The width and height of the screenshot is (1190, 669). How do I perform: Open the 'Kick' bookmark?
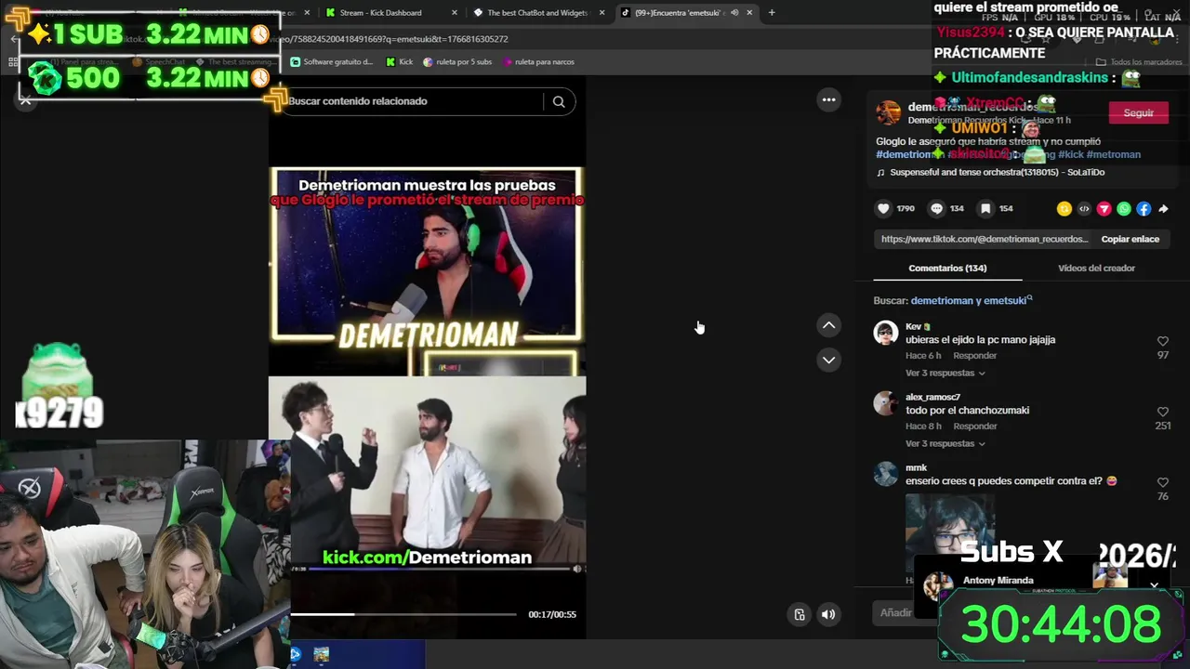pos(400,62)
